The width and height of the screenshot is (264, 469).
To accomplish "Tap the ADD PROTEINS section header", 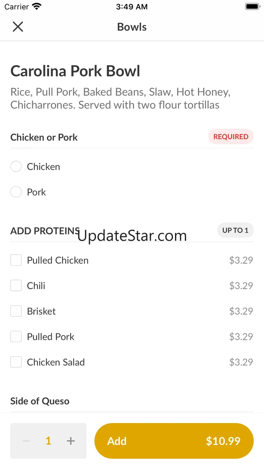I will click(x=44, y=231).
